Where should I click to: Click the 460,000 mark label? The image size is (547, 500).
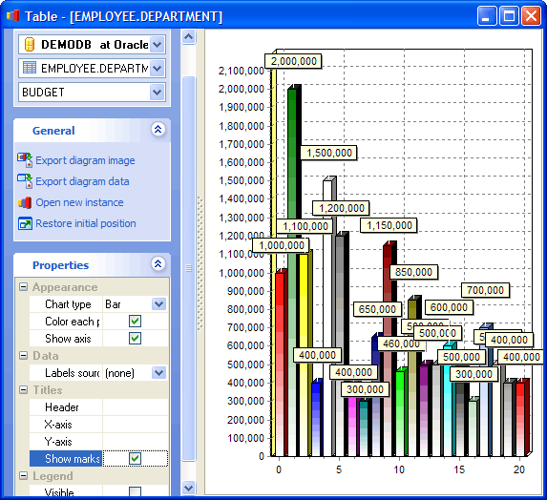[401, 344]
